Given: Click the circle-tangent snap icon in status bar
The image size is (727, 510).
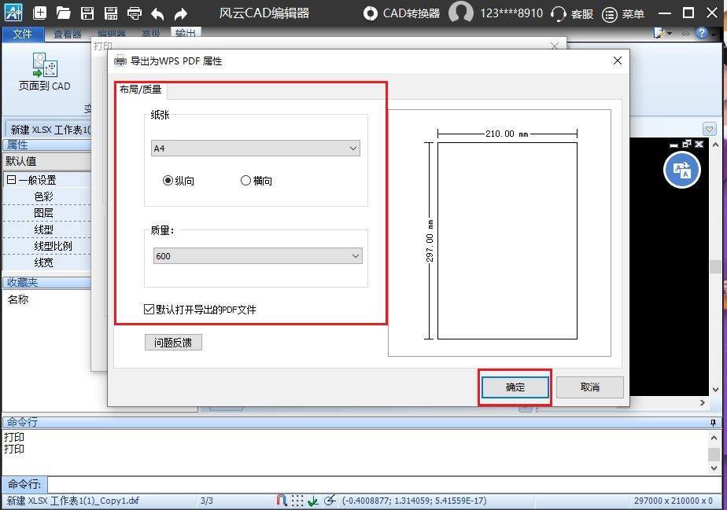Looking at the screenshot, I should click(x=330, y=501).
